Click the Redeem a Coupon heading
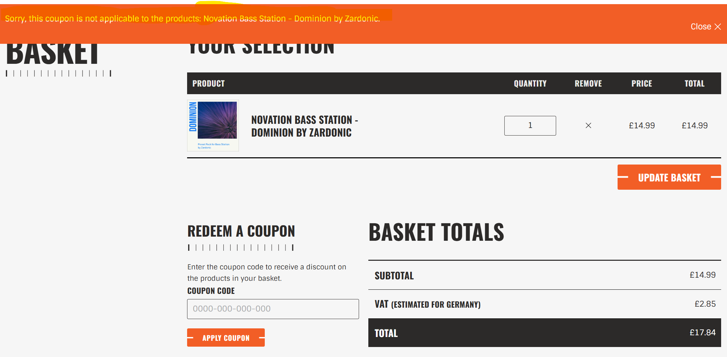This screenshot has width=727, height=357. [241, 231]
